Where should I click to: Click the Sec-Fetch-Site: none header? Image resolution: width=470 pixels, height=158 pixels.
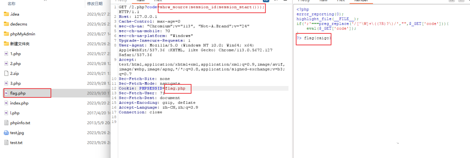click(144, 79)
